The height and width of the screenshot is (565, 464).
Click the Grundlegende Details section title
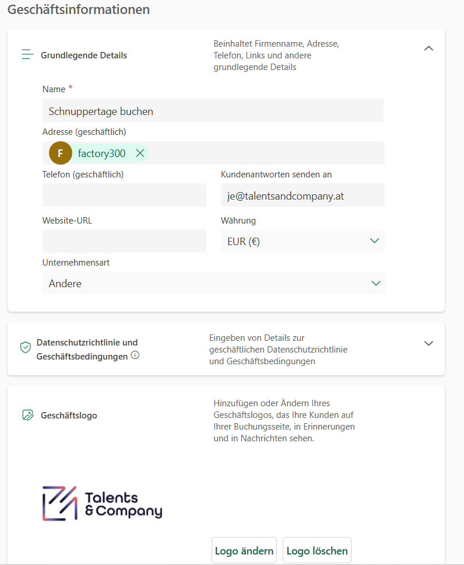84,55
